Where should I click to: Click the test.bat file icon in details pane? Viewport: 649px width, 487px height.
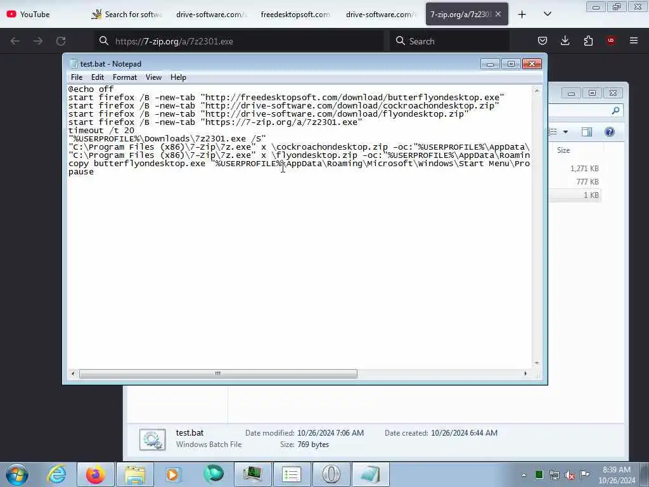[x=152, y=439]
